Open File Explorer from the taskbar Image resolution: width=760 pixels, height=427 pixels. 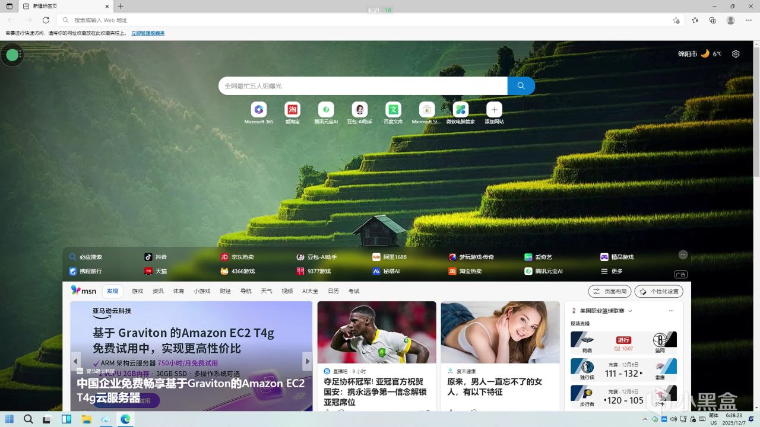(x=86, y=419)
